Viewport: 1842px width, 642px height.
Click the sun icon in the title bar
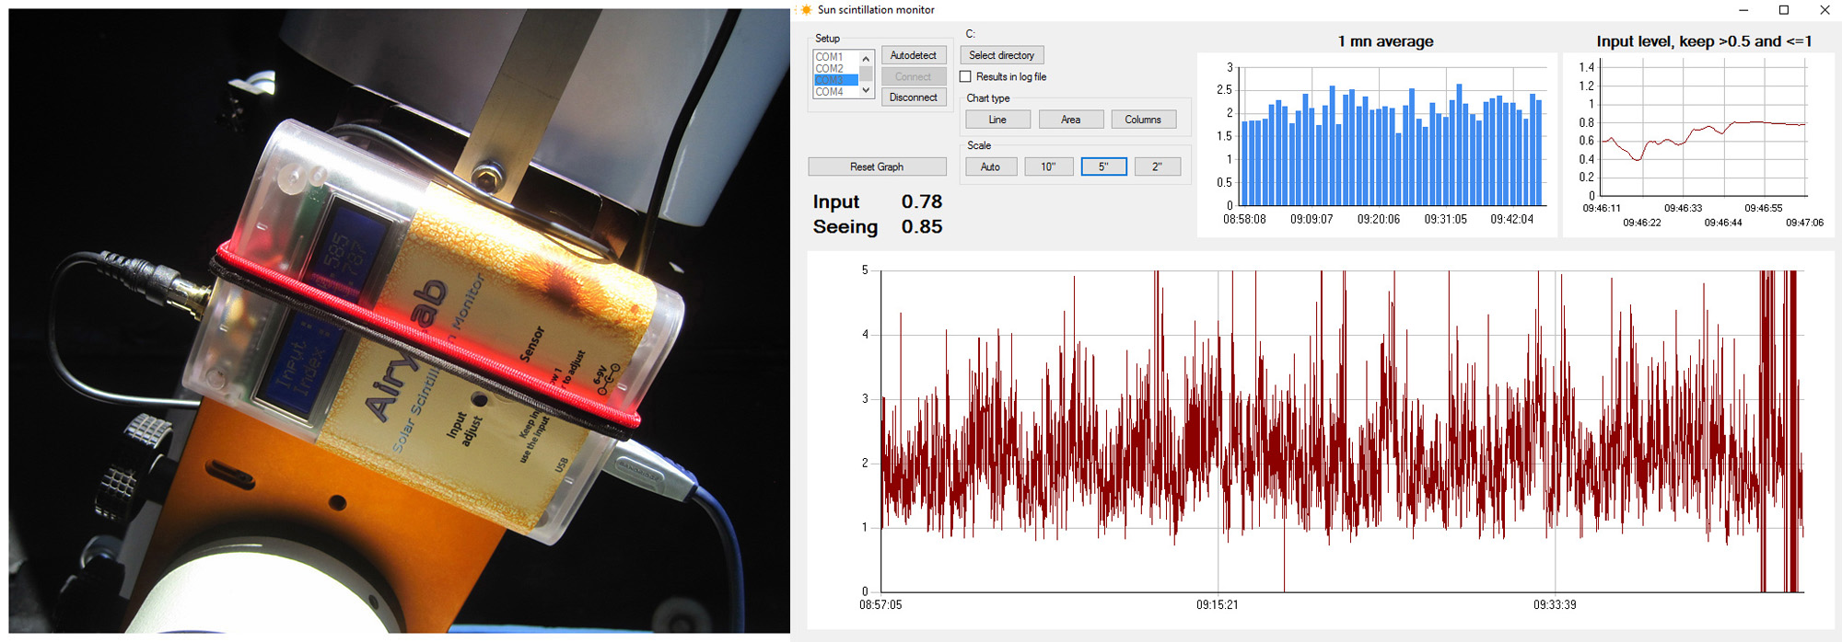point(806,10)
